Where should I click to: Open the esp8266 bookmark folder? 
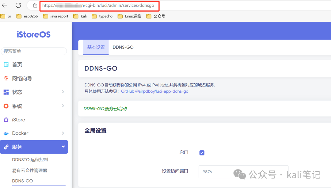[x=27, y=16]
